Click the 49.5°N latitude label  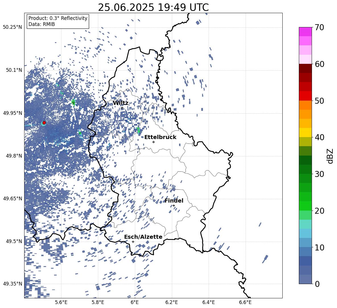(14, 241)
